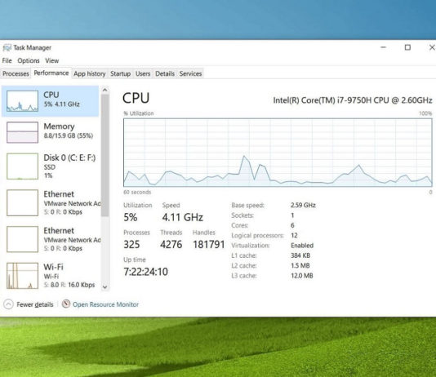
Task: Click the Wi-Fi S: 8.0 R: 16.0 Kbps text
Action: (x=69, y=285)
